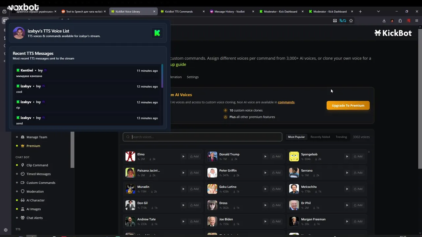The image size is (422, 237).
Task: Click the Kick logo in the TTS Voice List popup
Action: point(157,33)
